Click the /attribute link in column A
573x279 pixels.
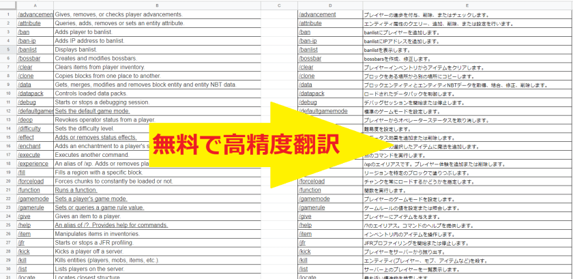(31, 23)
